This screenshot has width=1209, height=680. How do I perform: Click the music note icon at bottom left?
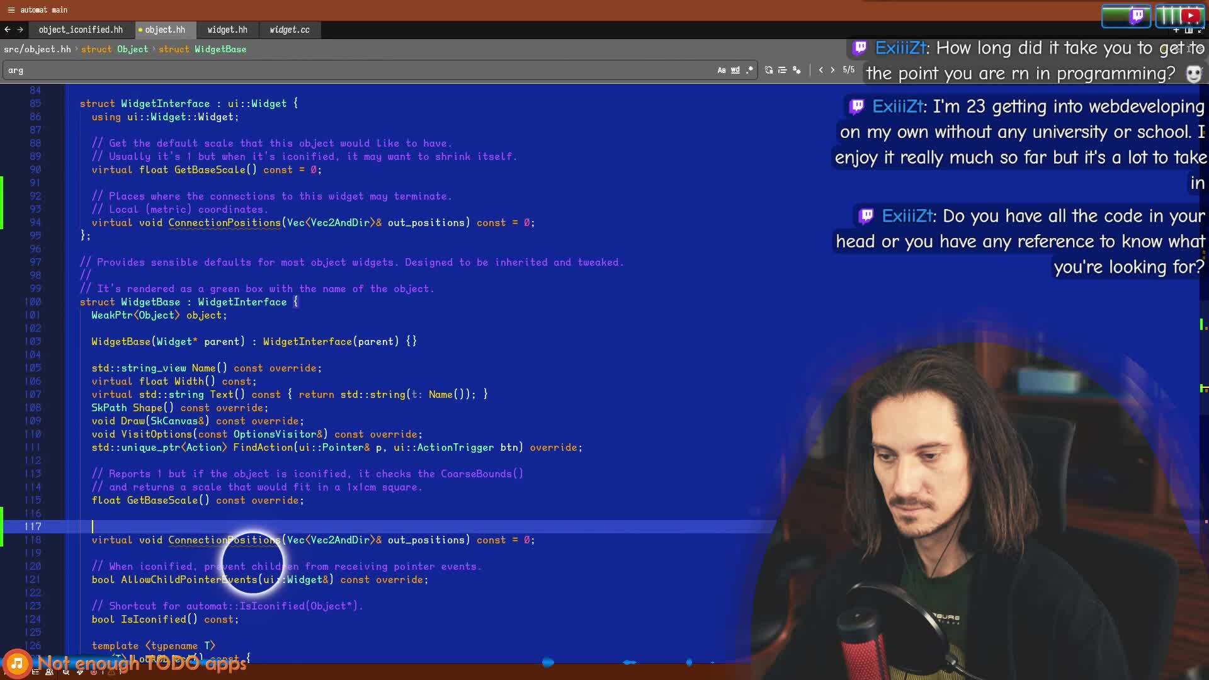(x=17, y=663)
